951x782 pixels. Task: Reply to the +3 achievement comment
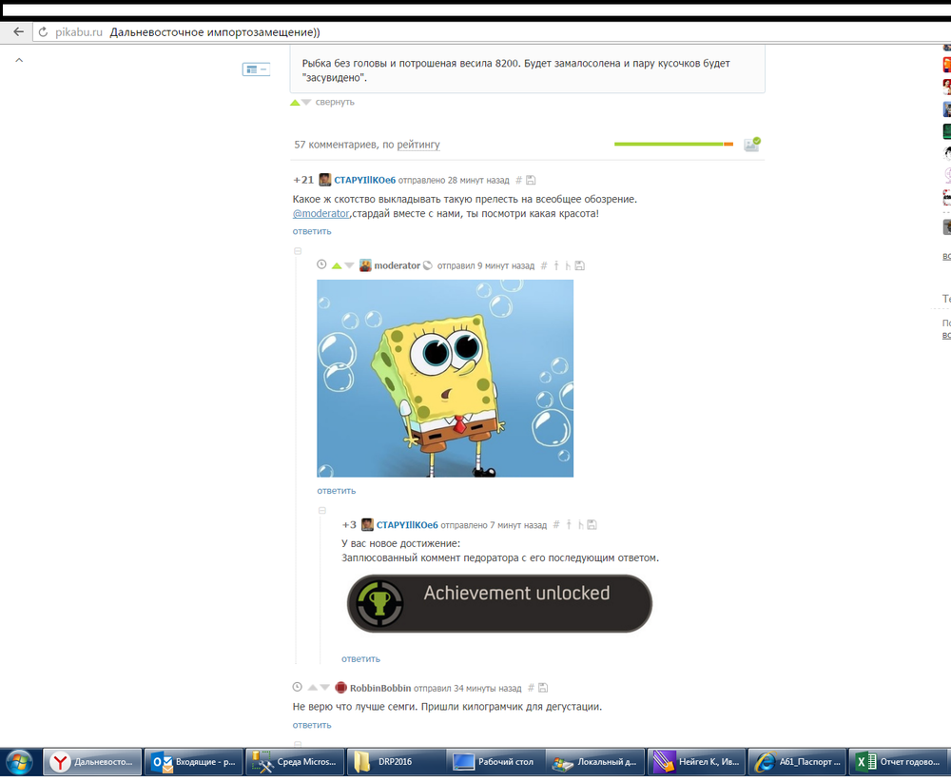tap(360, 659)
